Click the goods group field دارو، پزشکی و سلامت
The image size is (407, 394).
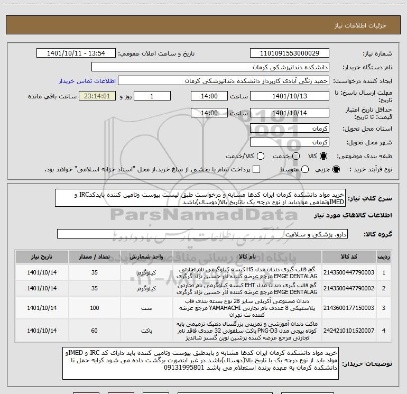[202, 234]
